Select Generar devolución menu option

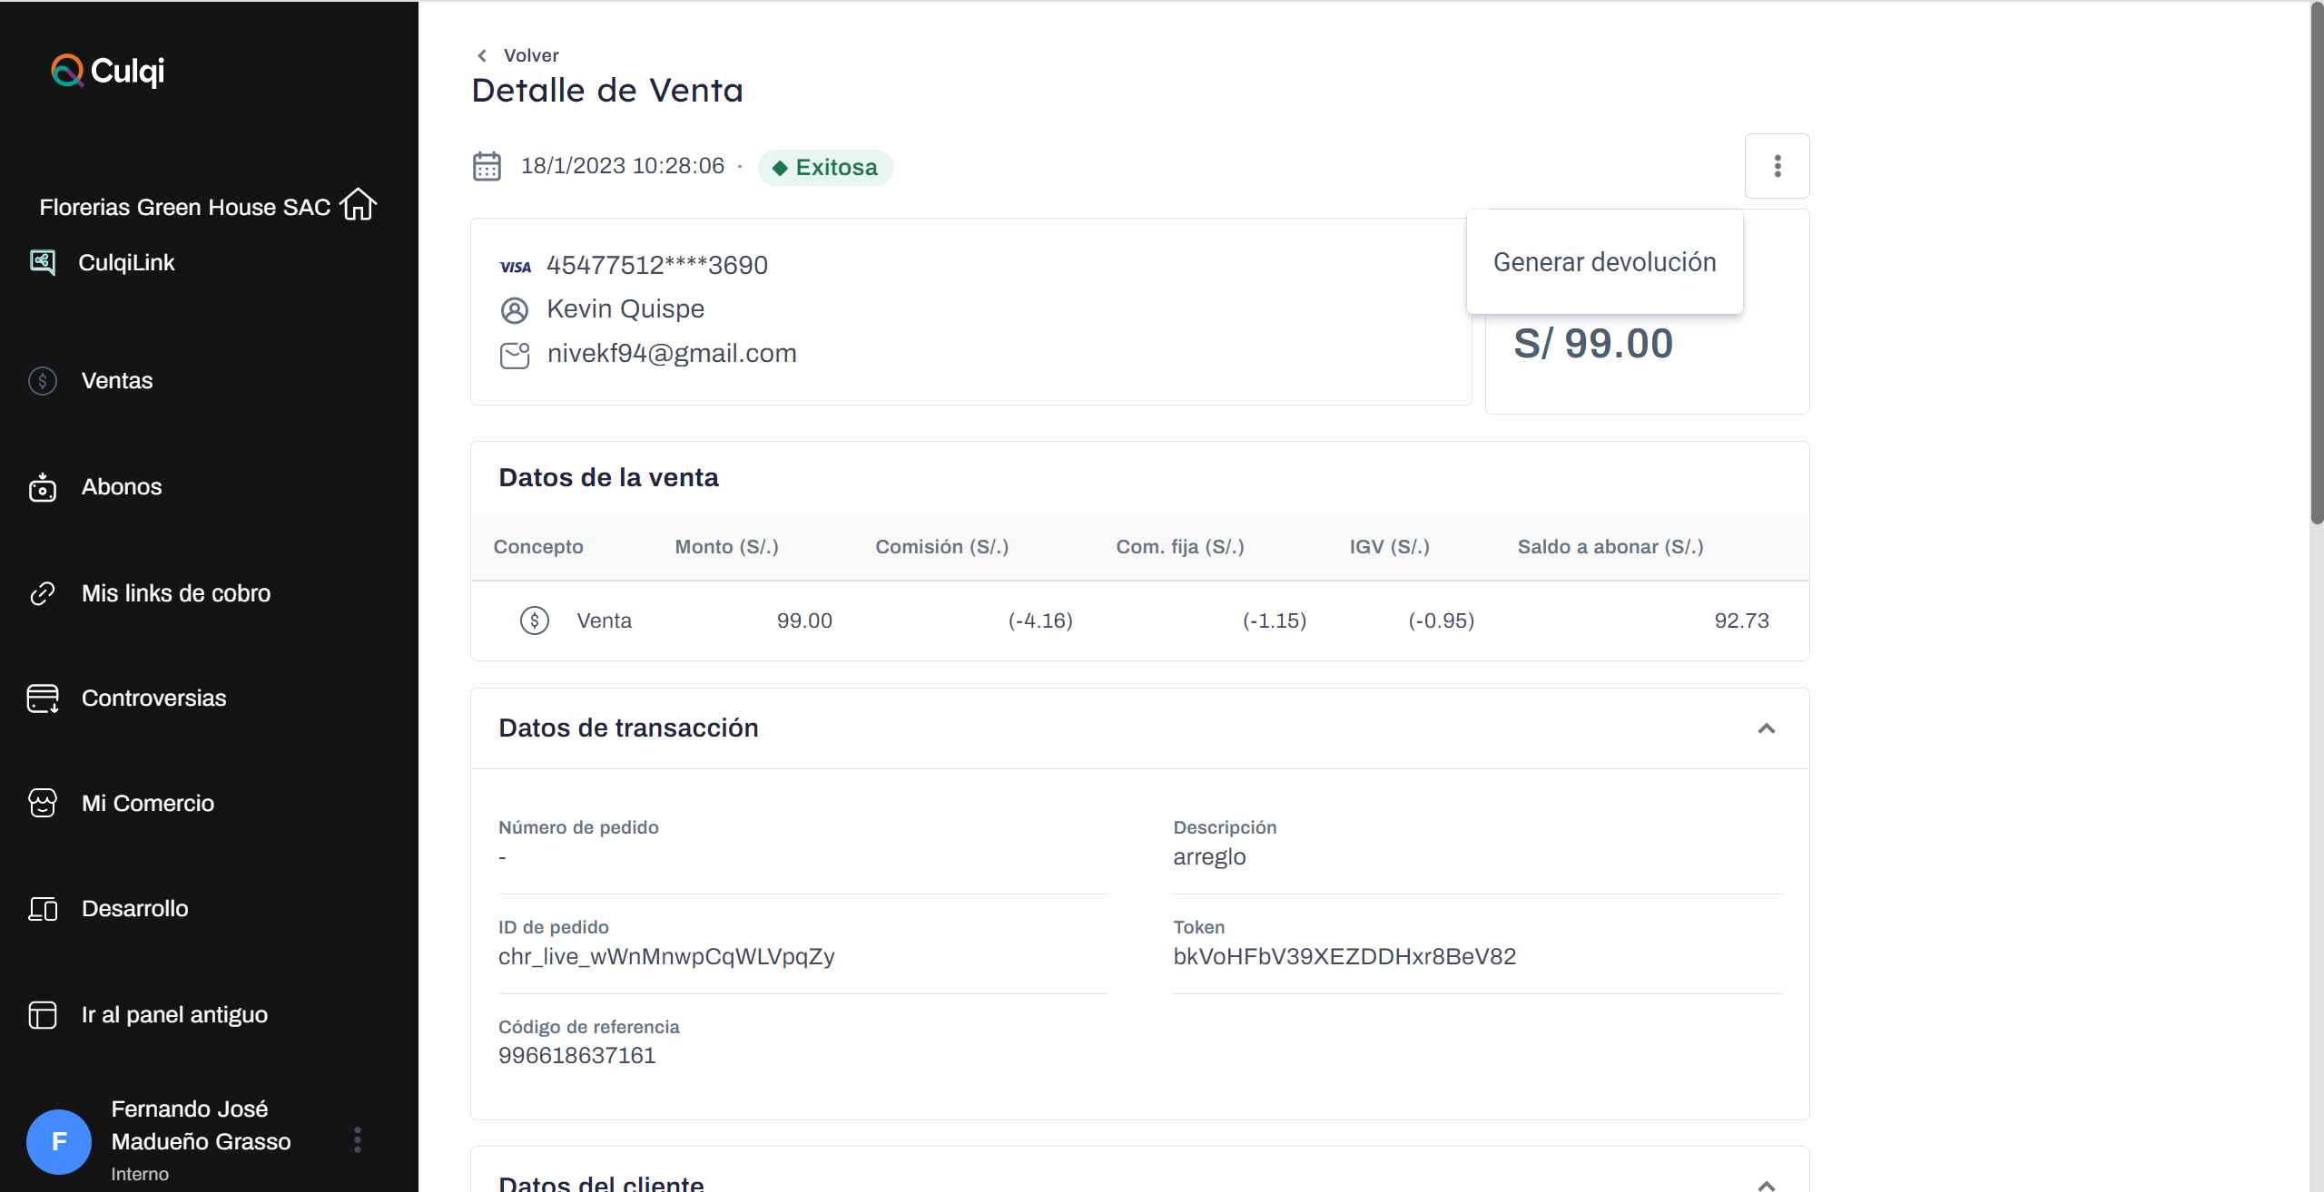click(x=1604, y=262)
